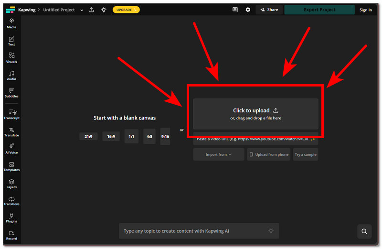This screenshot has width=382, height=249.
Task: Open the Translate tool
Action: point(11,132)
